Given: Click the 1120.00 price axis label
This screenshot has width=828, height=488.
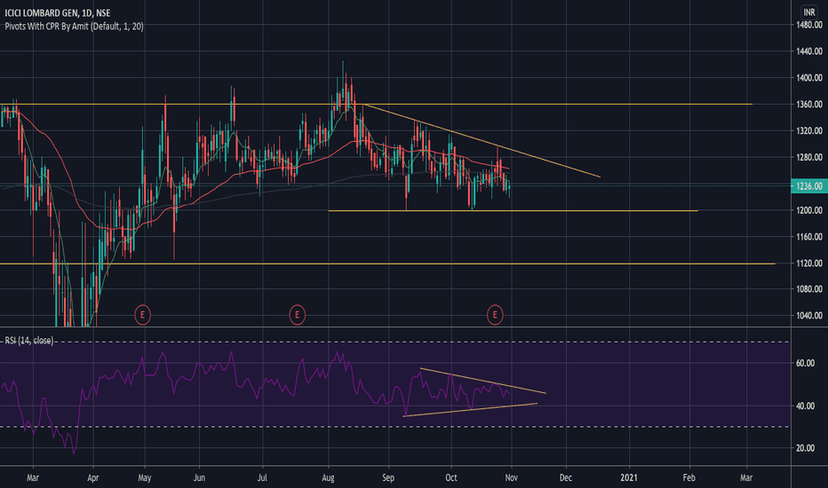Looking at the screenshot, I should point(809,264).
